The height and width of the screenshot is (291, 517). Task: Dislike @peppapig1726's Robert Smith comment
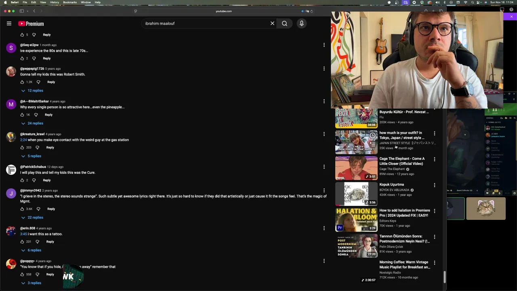(38, 82)
